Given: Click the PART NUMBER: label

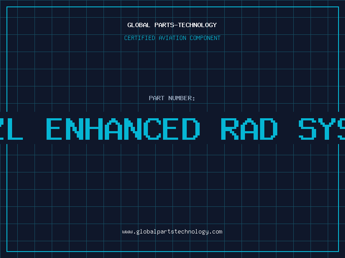Looking at the screenshot, I should [x=172, y=98].
